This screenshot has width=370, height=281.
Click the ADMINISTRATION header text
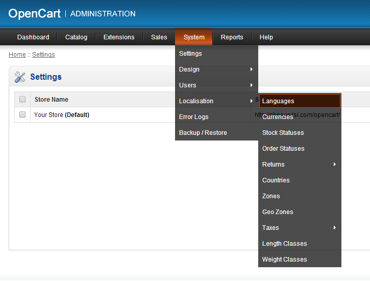(x=103, y=14)
